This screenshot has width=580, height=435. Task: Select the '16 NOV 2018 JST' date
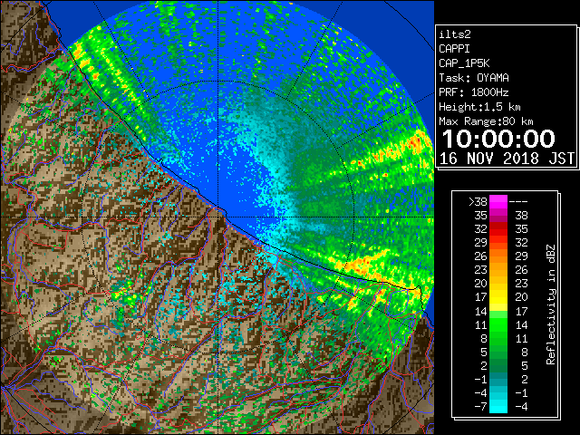(x=507, y=159)
